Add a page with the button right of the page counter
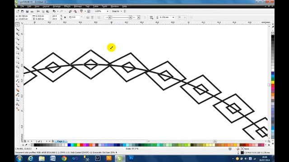This screenshot has height=162, width=289. click(53, 141)
